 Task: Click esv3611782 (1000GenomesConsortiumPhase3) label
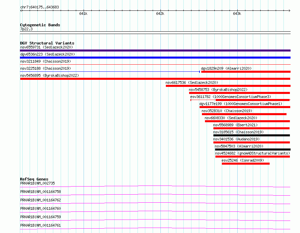coord(231,97)
